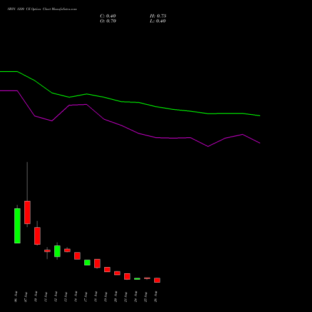Click the green candle for 12 Aug
This screenshot has height=312, width=312.
click(57, 251)
